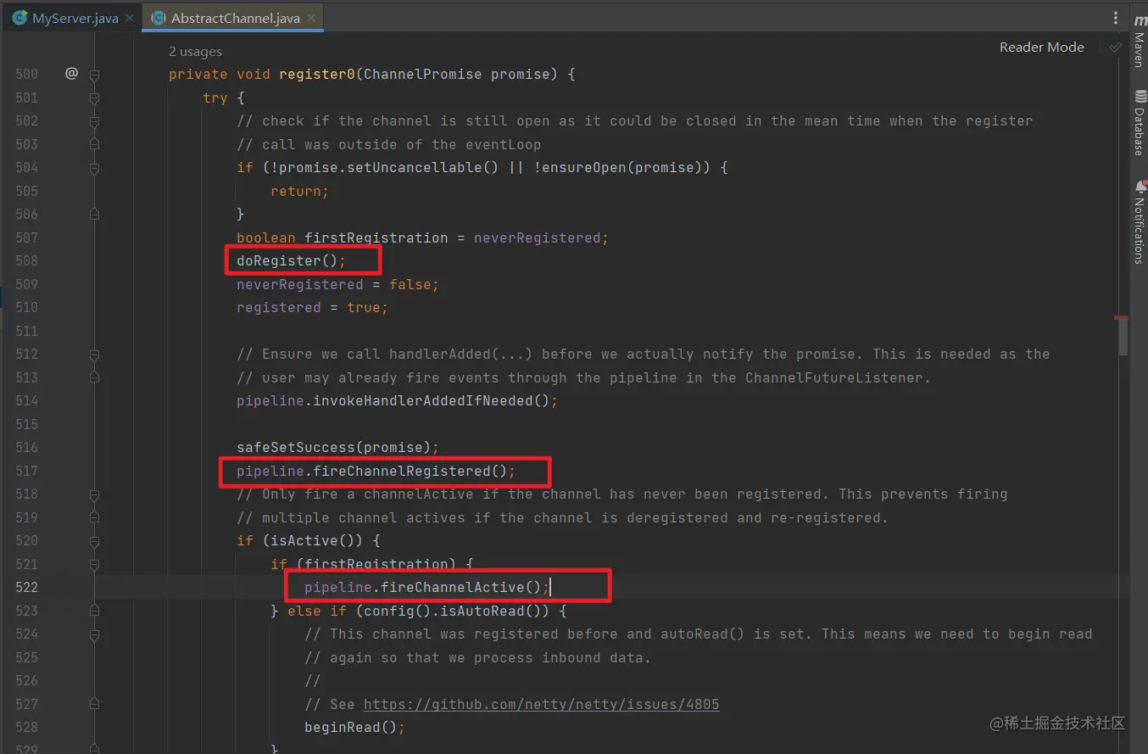Click ensureOpen on line 504
1148x754 pixels.
[x=584, y=168]
